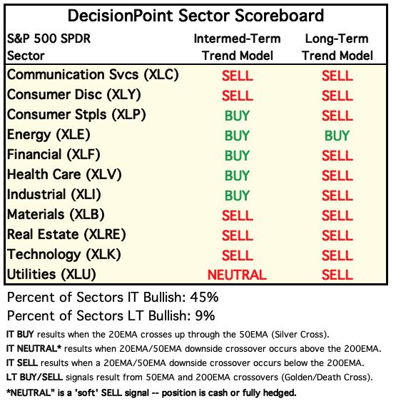The height and width of the screenshot is (406, 396).
Task: Click the Real Estate (XLRE) sector label
Action: (66, 235)
